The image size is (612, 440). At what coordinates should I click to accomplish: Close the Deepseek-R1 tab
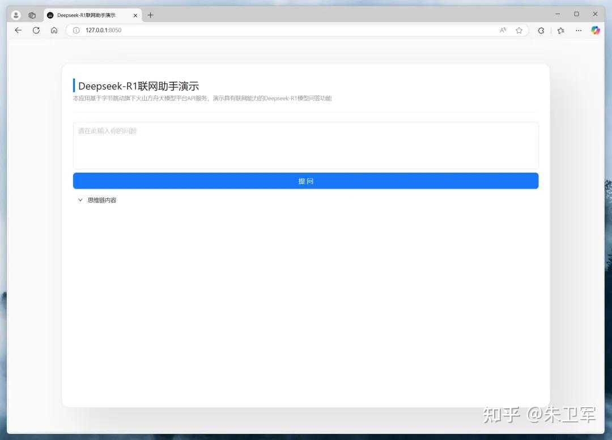(135, 15)
